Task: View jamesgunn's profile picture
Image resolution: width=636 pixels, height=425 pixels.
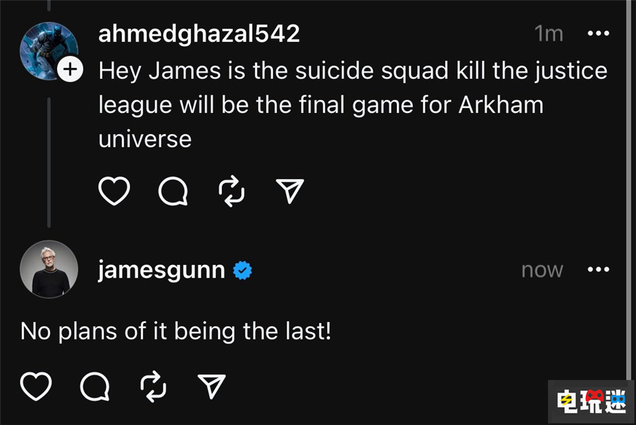Action: [x=49, y=269]
